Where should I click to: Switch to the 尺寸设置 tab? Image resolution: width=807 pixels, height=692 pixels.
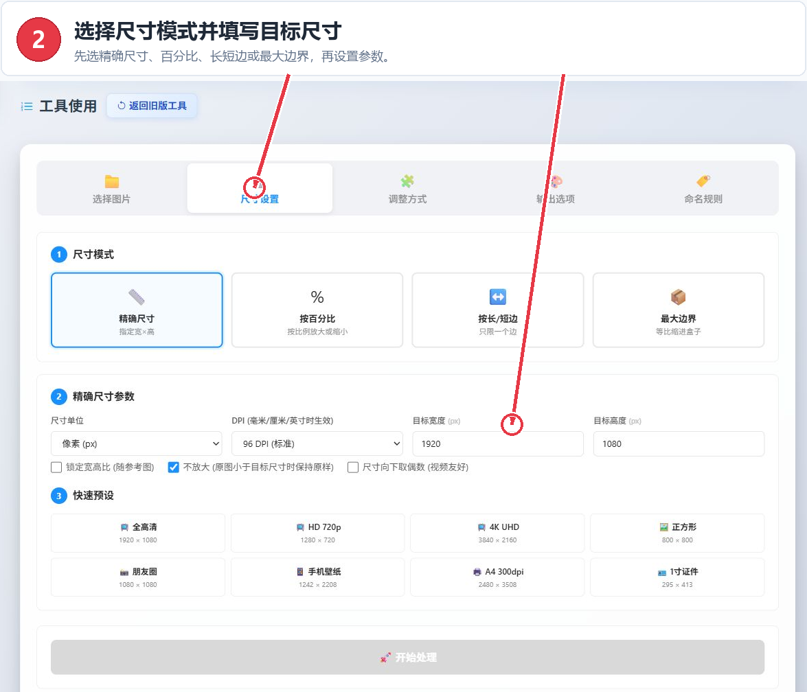(x=260, y=188)
